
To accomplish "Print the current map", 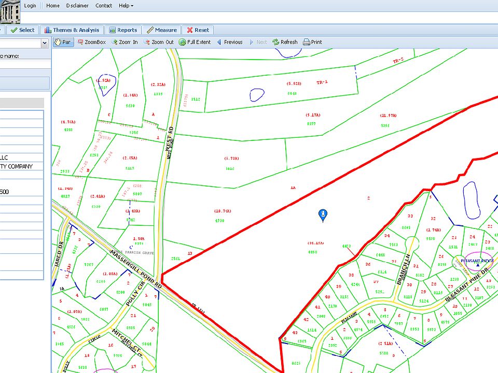I will 312,42.
